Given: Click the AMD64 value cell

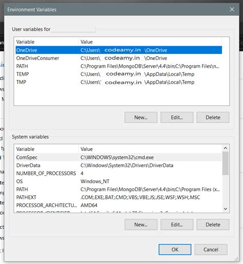Looking at the screenshot, I should [x=89, y=205].
